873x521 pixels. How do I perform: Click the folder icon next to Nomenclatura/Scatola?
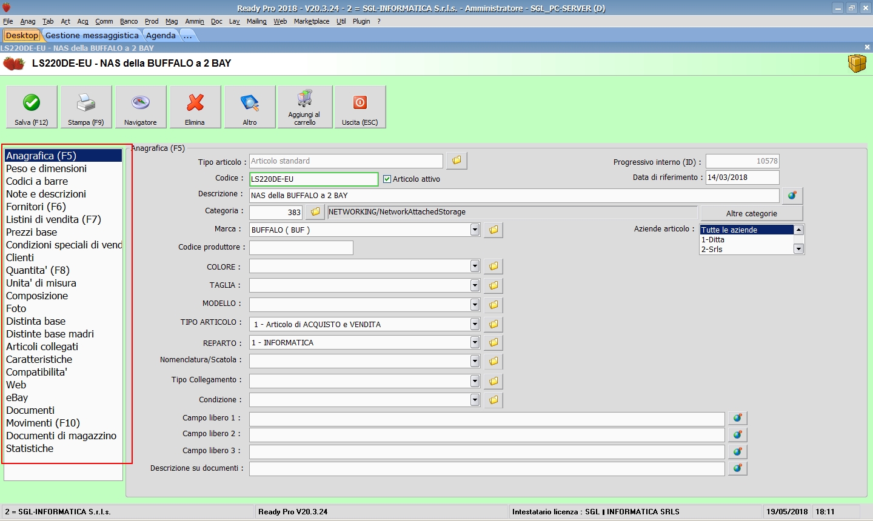pos(493,361)
